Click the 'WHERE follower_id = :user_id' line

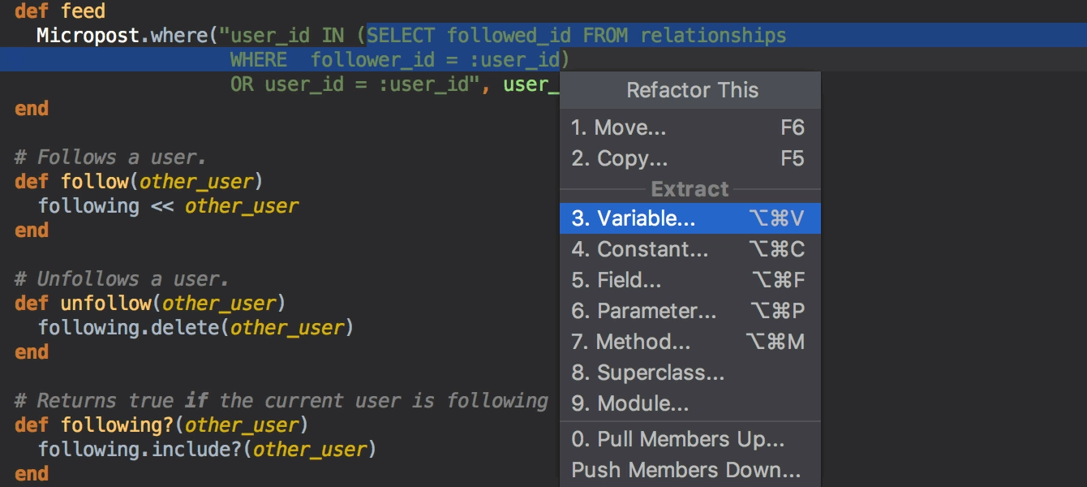pyautogui.click(x=399, y=60)
